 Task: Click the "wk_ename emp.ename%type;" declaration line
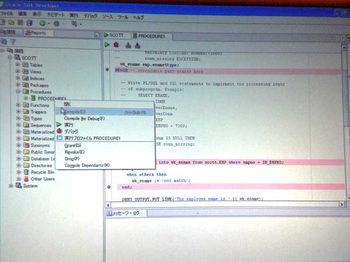149,65
